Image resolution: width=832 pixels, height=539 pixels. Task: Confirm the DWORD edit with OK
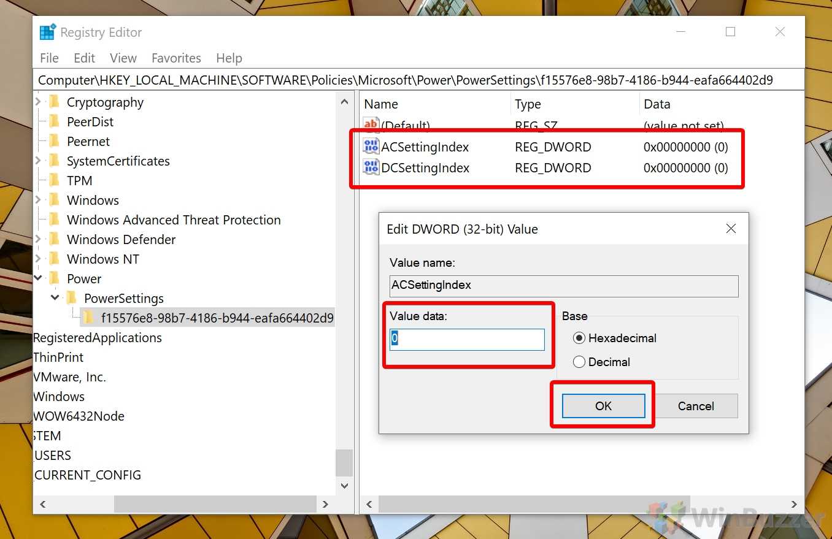(x=603, y=406)
